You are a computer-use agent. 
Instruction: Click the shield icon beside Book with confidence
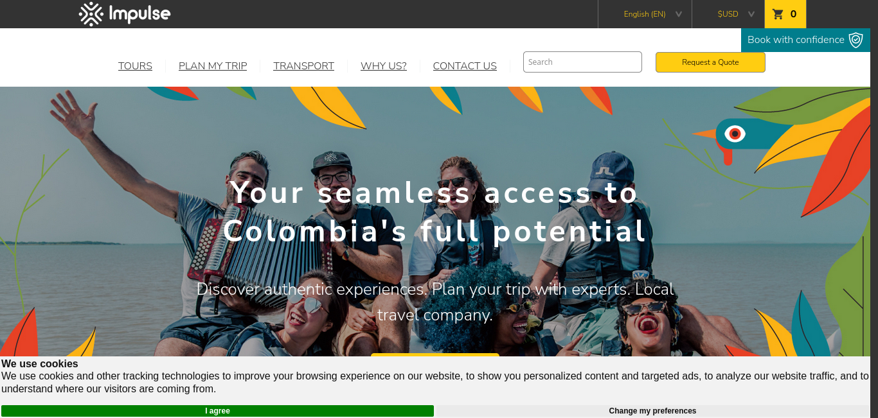856,40
